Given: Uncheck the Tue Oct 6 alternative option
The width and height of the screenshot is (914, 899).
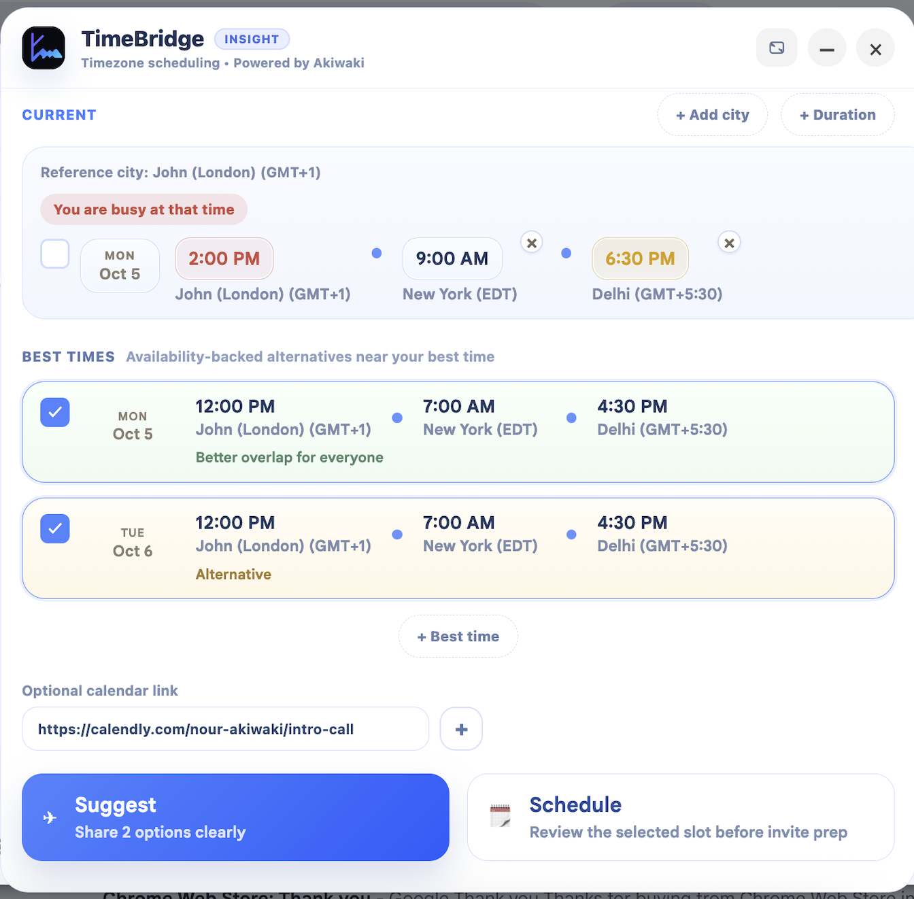Looking at the screenshot, I should click(x=55, y=528).
